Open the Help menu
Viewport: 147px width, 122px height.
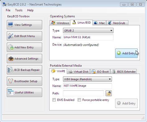click(x=30, y=10)
